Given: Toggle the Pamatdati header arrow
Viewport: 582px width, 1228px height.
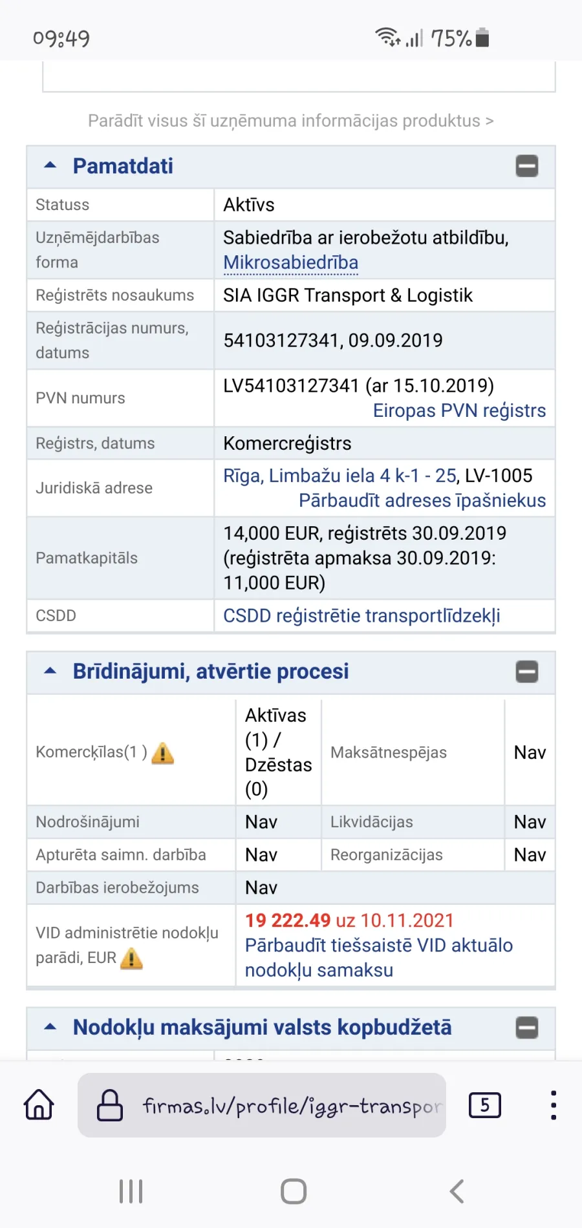Looking at the screenshot, I should (x=50, y=165).
